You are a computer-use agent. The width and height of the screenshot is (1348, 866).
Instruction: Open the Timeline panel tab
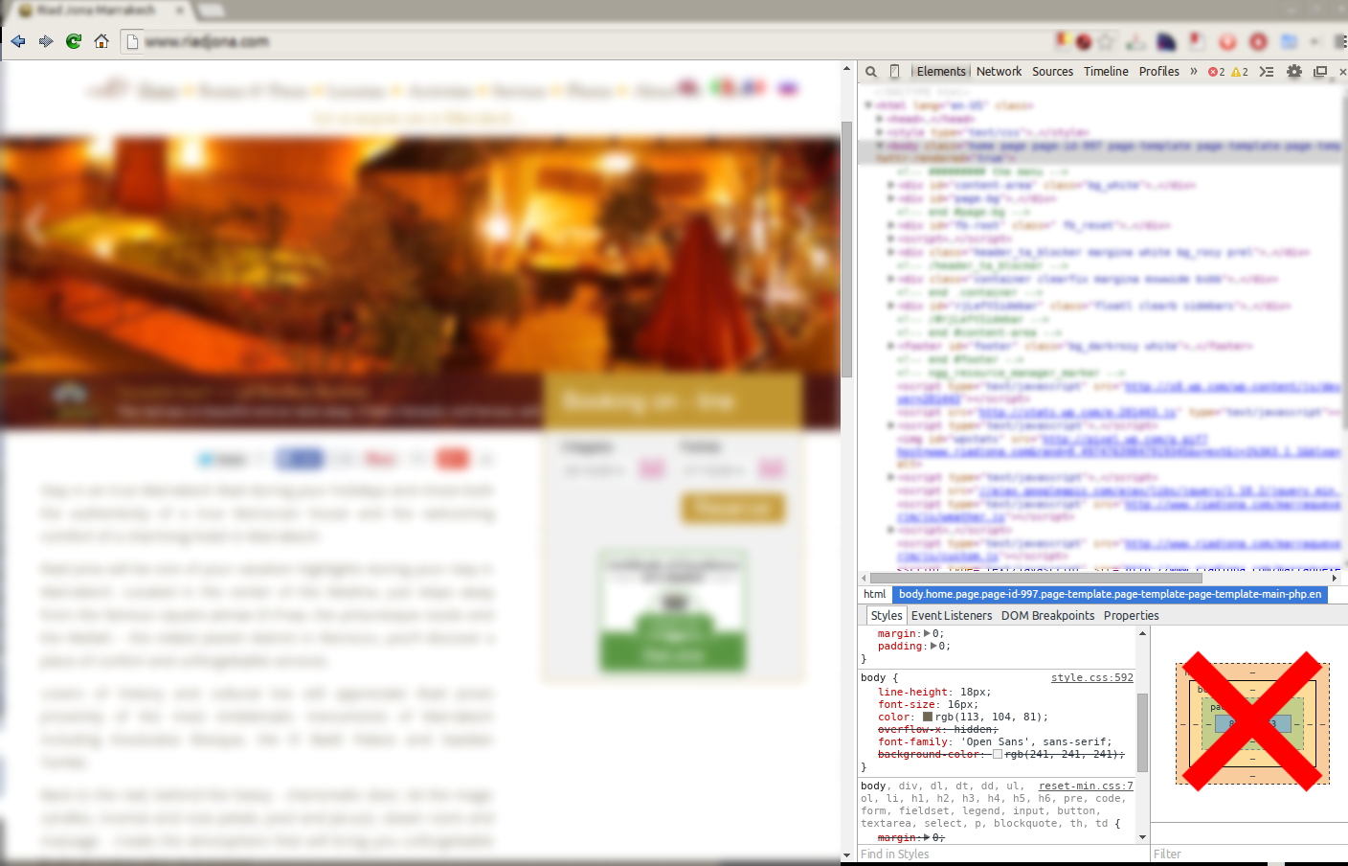point(1106,72)
